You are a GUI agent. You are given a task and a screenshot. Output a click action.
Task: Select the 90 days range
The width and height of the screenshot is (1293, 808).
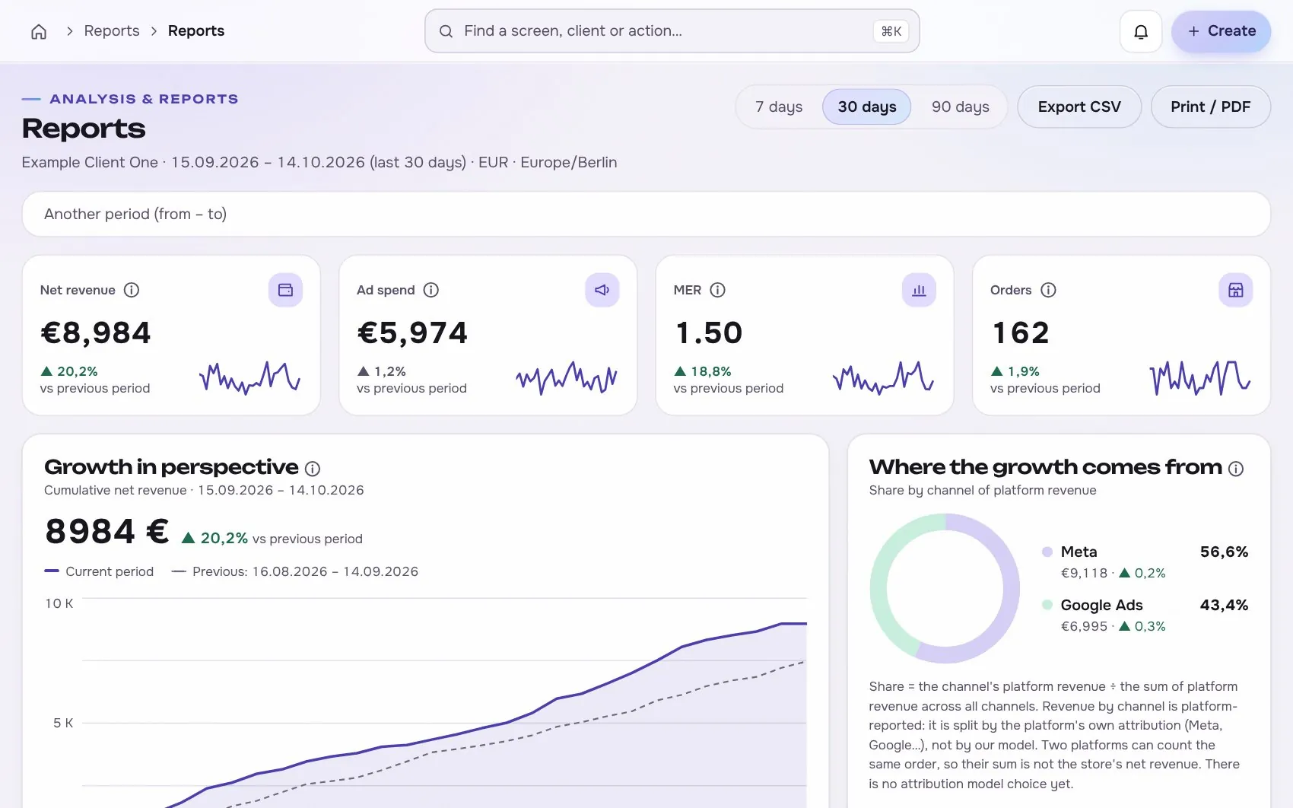(961, 107)
